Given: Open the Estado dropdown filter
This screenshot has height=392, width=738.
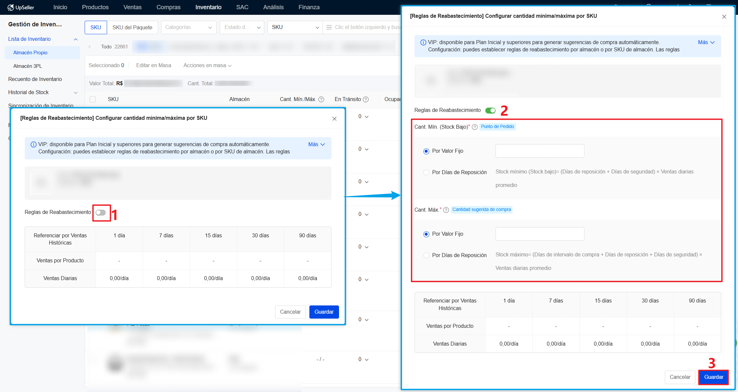Looking at the screenshot, I should click(x=242, y=27).
